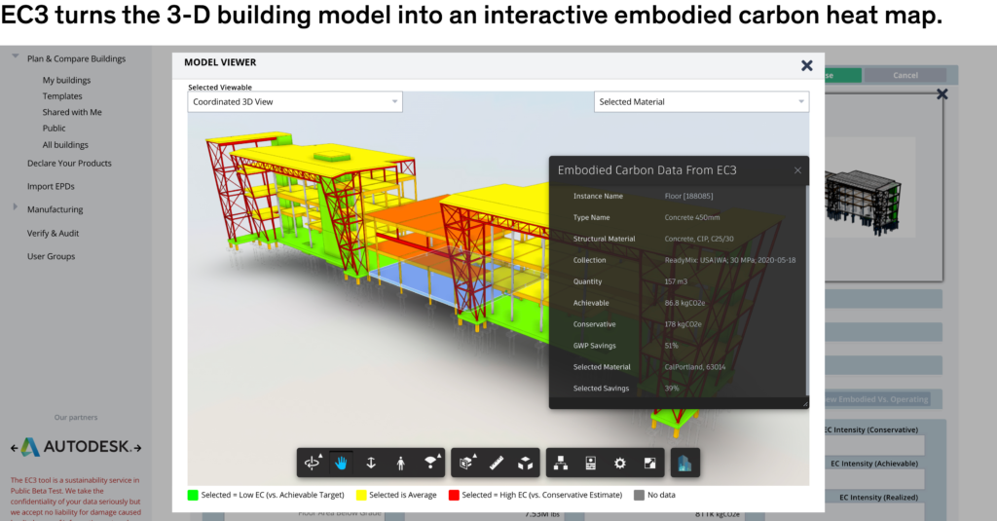Click the EC3 building heat map icon
This screenshot has height=521, width=997.
(684, 464)
